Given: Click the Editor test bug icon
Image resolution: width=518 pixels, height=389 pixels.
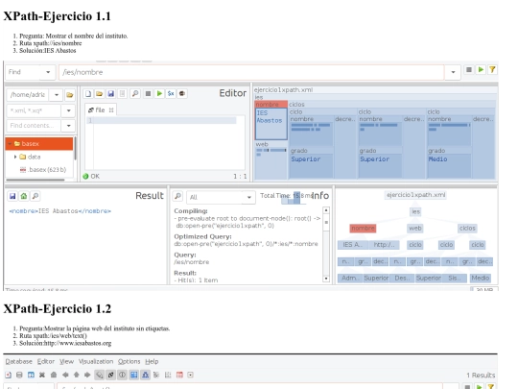Looking at the screenshot, I should pos(181,93).
